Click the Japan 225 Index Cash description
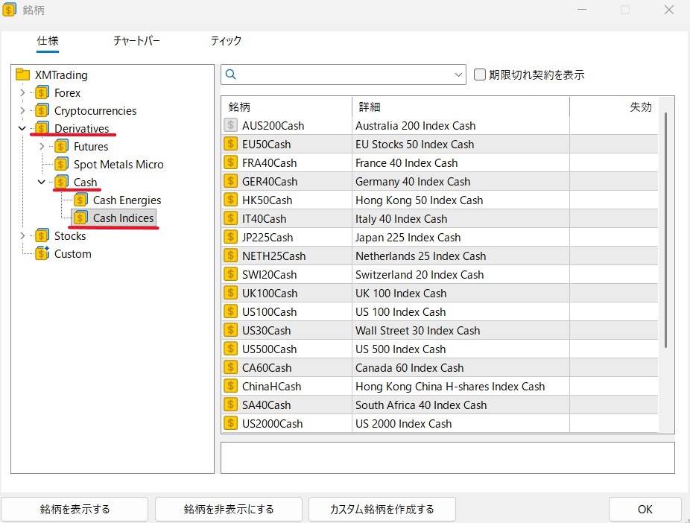This screenshot has width=690, height=523. tap(408, 238)
